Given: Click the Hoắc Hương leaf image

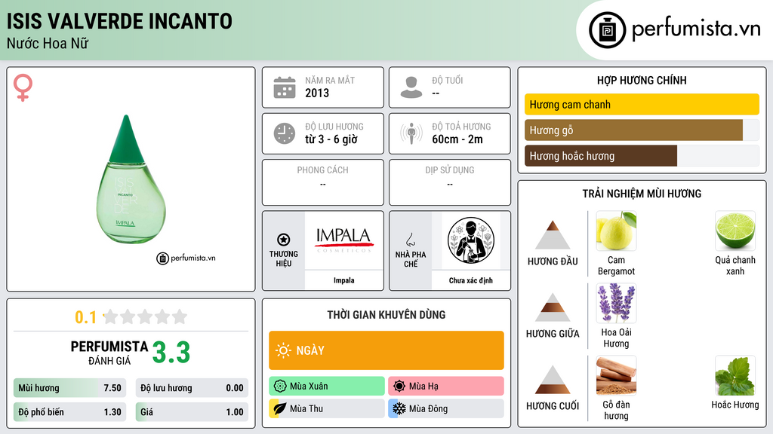Looking at the screenshot, I should click(x=735, y=376).
